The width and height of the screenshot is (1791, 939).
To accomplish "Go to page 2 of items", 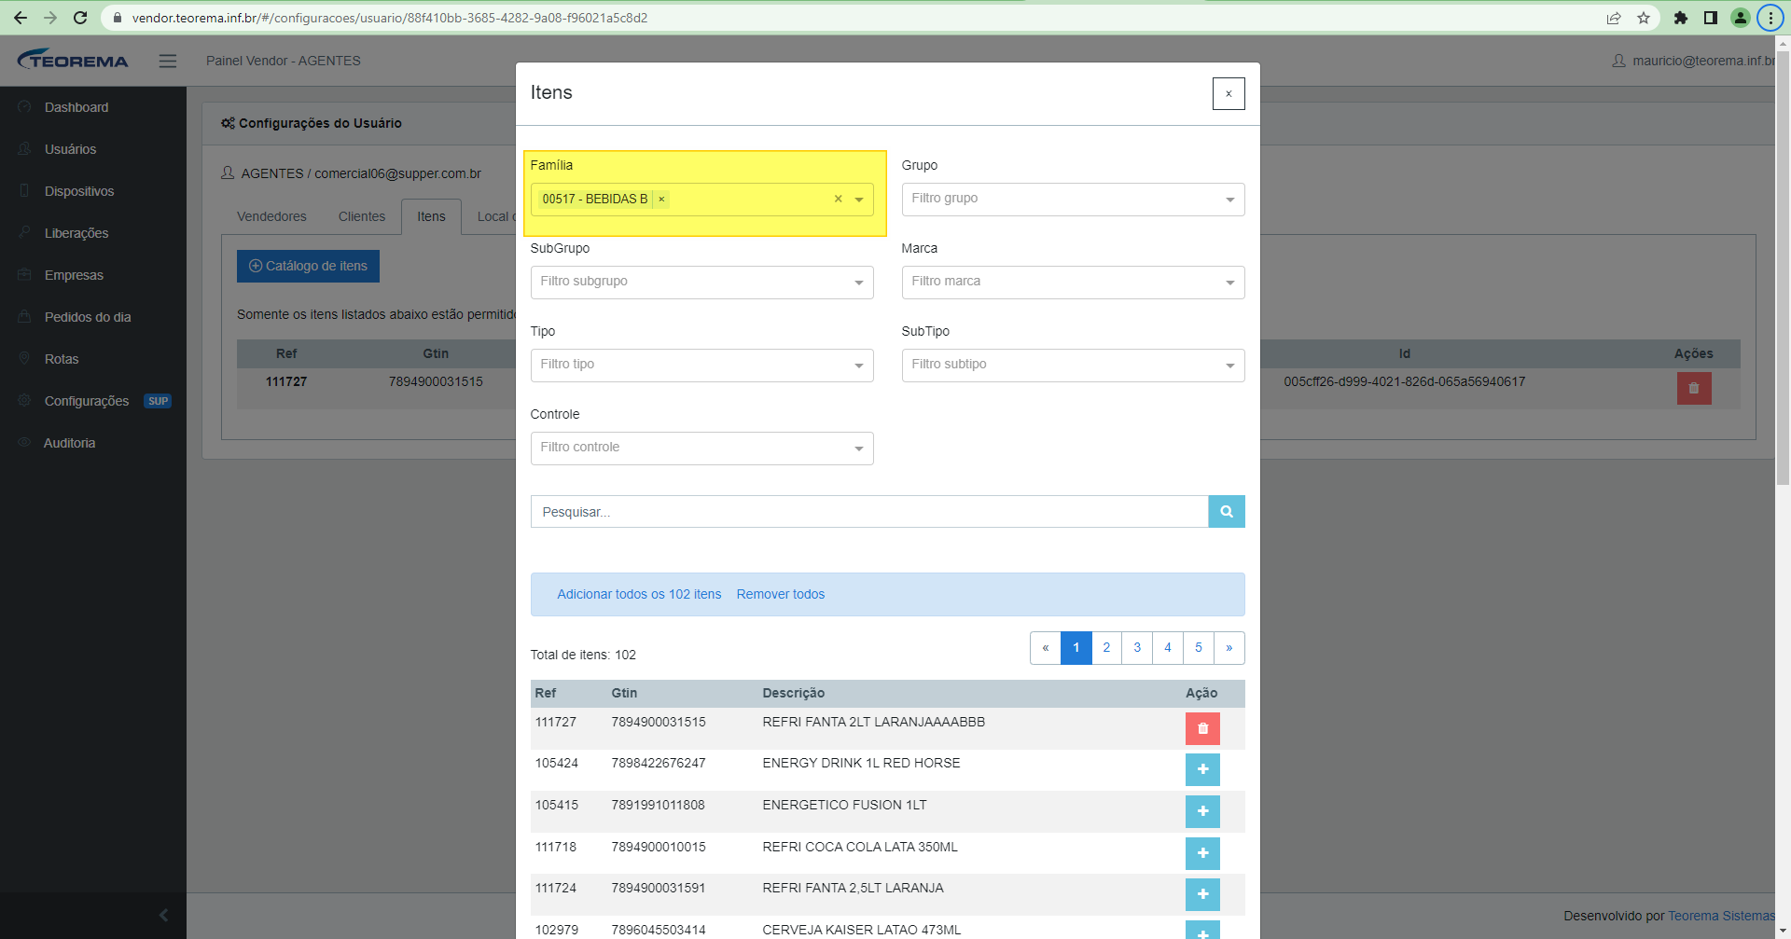I will pos(1106,648).
